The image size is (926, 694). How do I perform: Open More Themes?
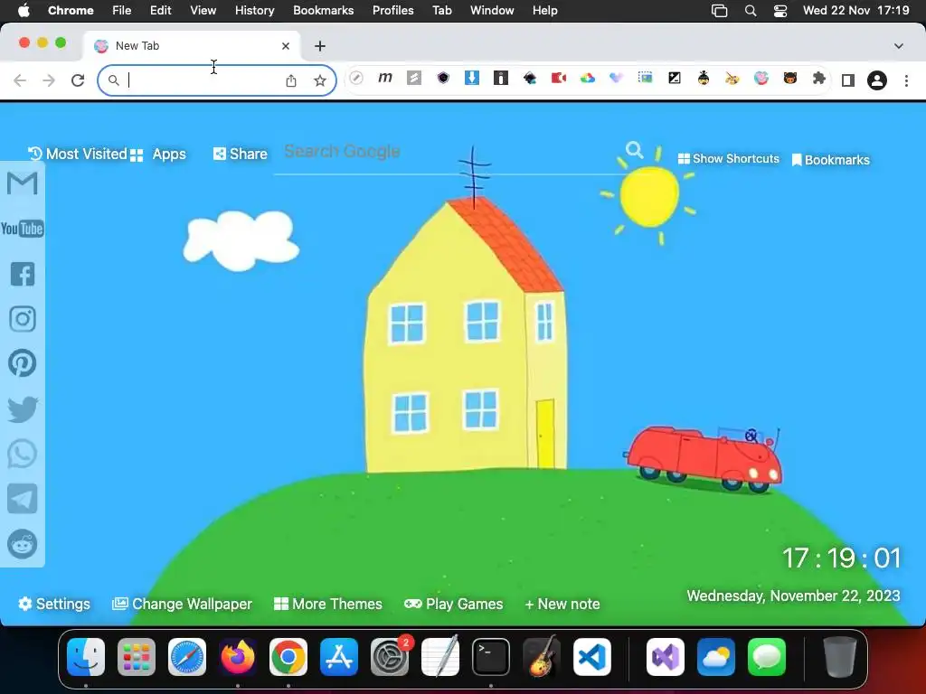tap(328, 604)
